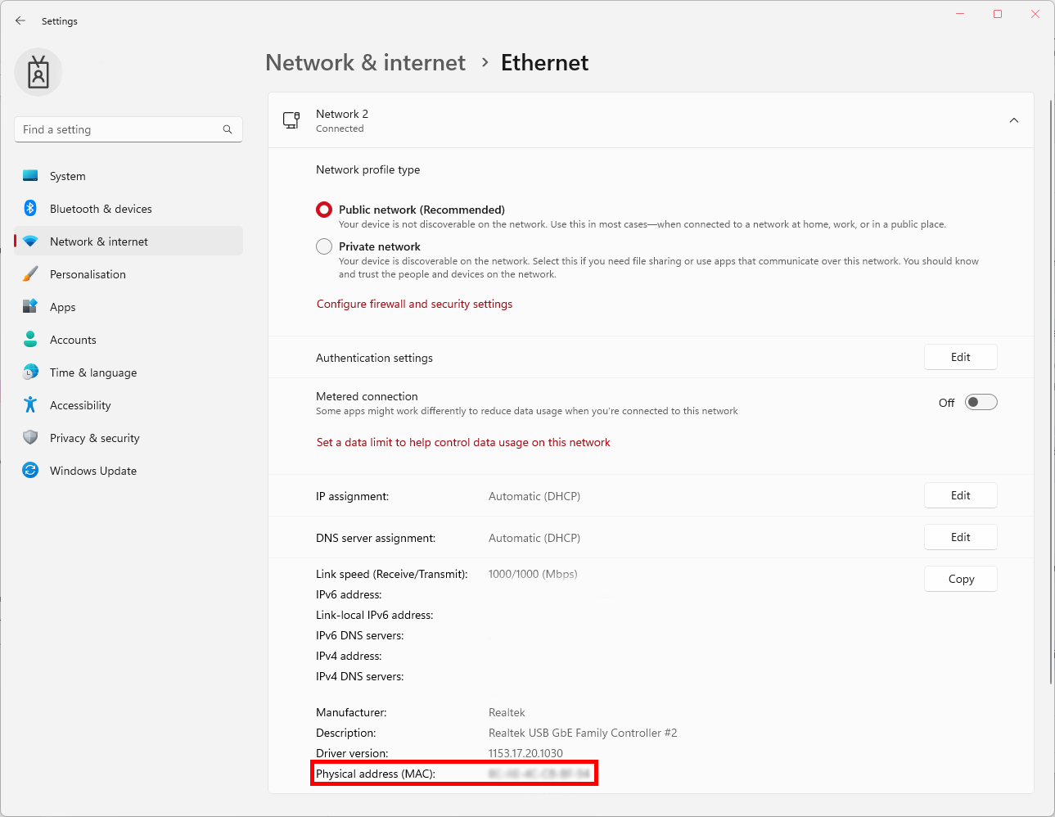Toggle Metered connection switch

click(x=981, y=402)
